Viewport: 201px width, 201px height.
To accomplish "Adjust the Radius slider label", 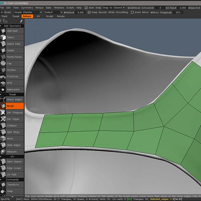I will pos(69,12).
